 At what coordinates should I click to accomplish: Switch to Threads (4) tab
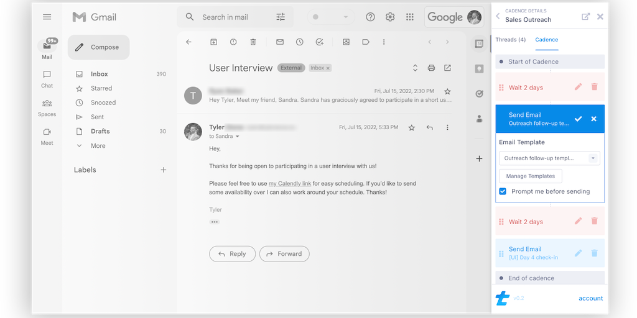pos(510,40)
